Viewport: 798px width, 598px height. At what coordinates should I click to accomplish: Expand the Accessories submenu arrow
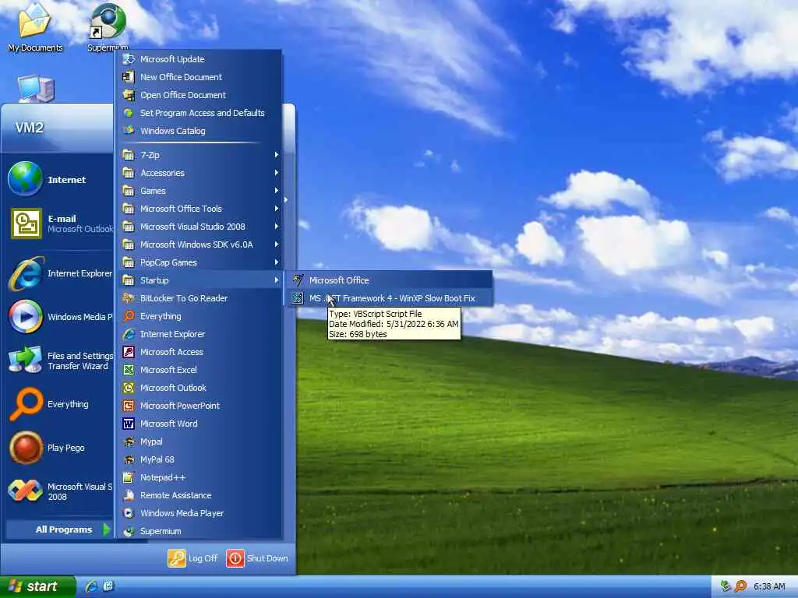pyautogui.click(x=277, y=173)
